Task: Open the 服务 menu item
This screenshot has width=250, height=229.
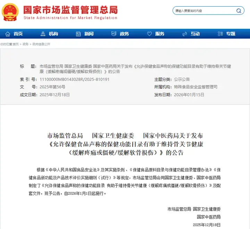Action: (x=160, y=34)
